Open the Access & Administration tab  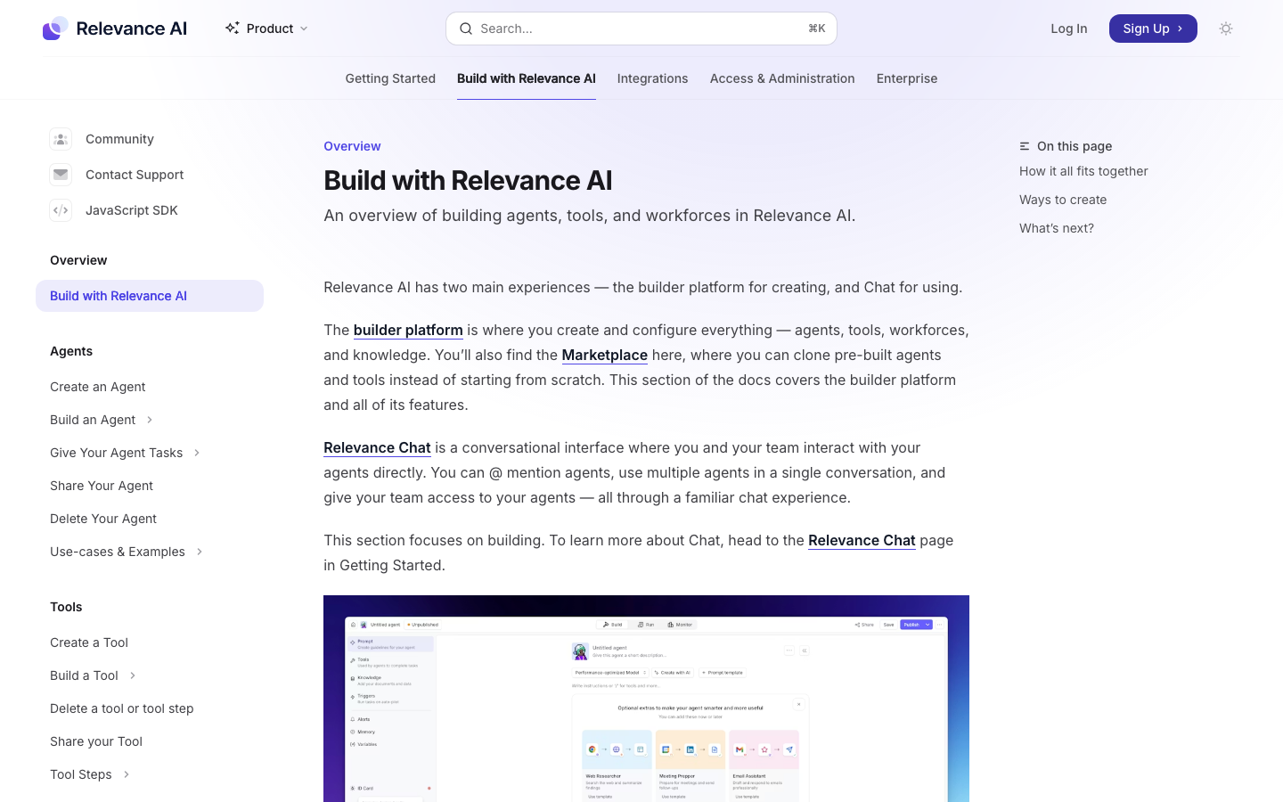[782, 78]
